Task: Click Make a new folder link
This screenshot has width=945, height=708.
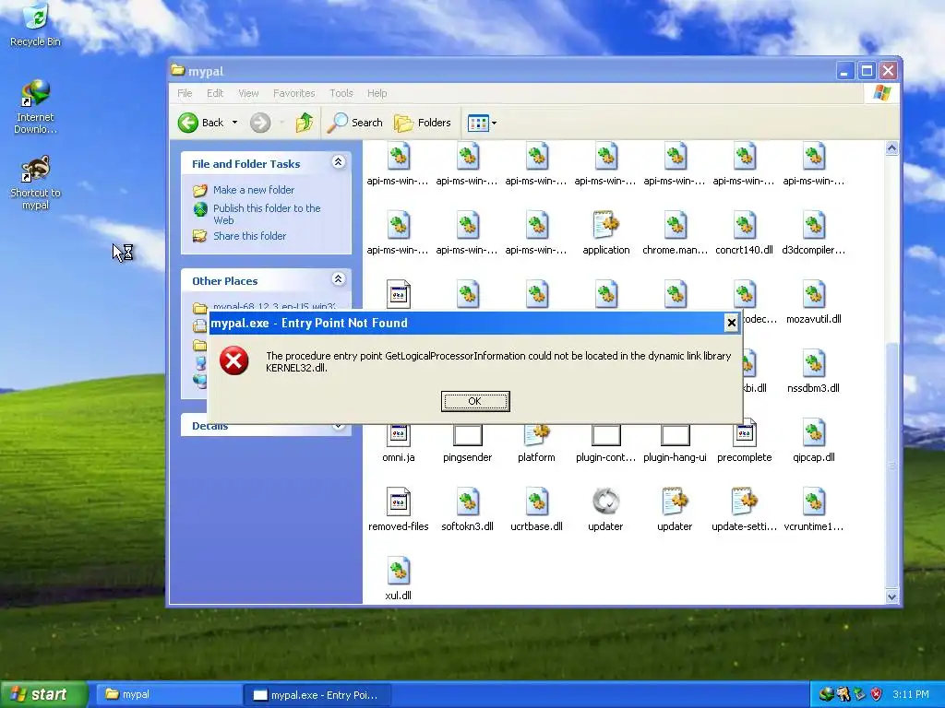Action: pos(254,190)
